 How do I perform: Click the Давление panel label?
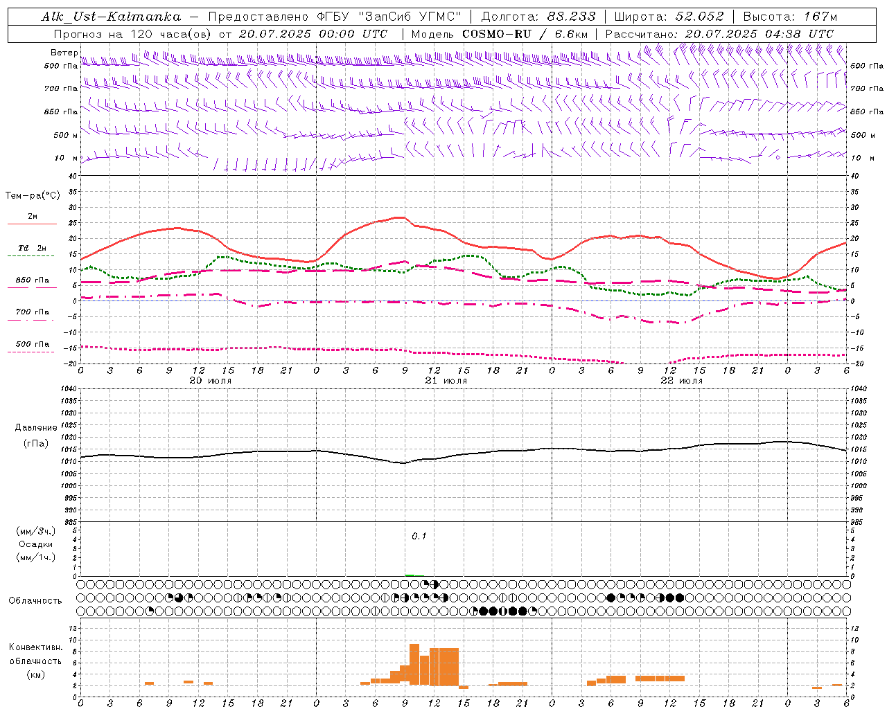click(x=35, y=428)
